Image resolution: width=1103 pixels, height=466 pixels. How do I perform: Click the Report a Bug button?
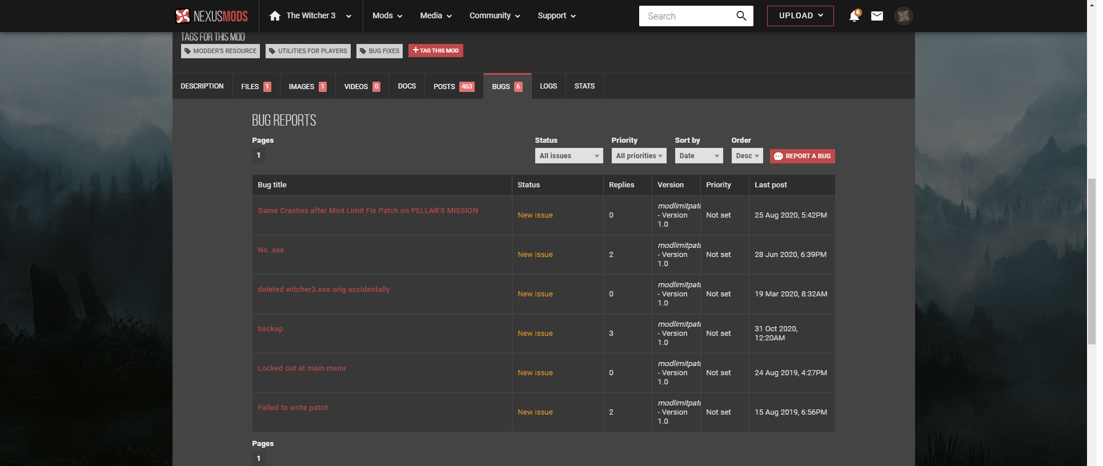coord(803,156)
